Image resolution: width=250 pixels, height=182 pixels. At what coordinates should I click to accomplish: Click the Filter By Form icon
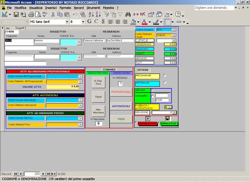113,14
